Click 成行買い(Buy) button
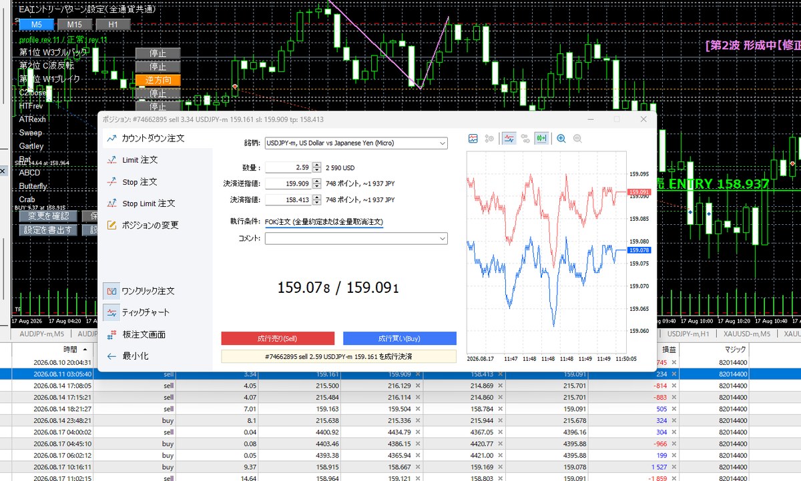Screen dimensions: 801x481 [x=400, y=338]
